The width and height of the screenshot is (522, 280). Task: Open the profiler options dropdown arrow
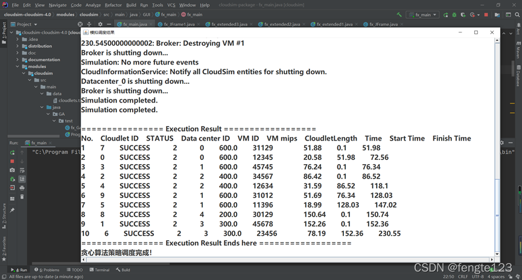(x=479, y=15)
